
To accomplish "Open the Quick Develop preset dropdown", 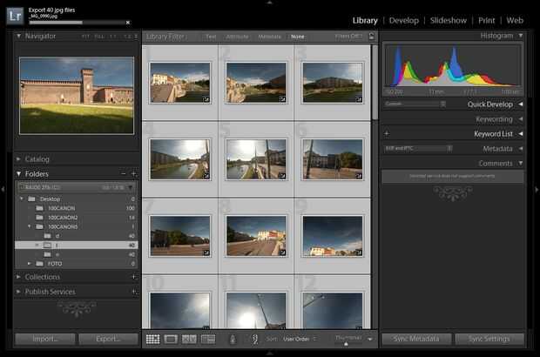I will [415, 104].
